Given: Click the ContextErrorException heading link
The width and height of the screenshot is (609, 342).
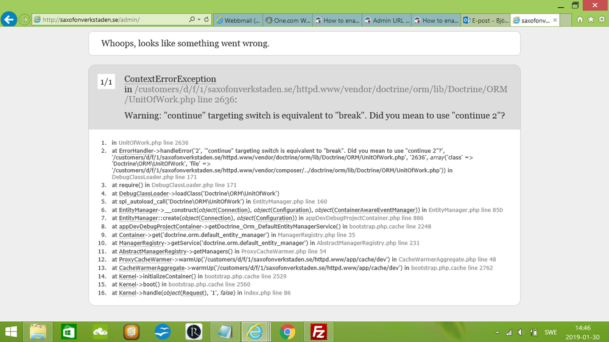Looking at the screenshot, I should pos(170,79).
